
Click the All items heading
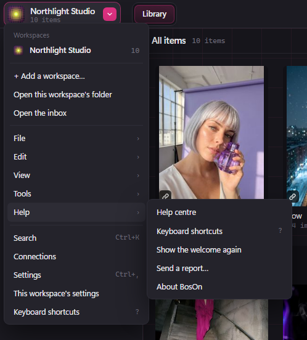pyautogui.click(x=168, y=41)
